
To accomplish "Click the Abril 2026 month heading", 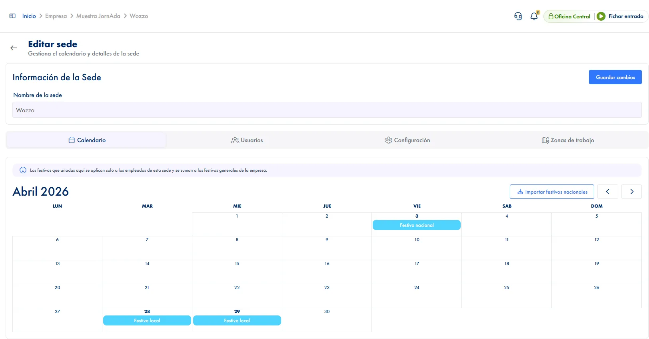I will click(x=41, y=192).
